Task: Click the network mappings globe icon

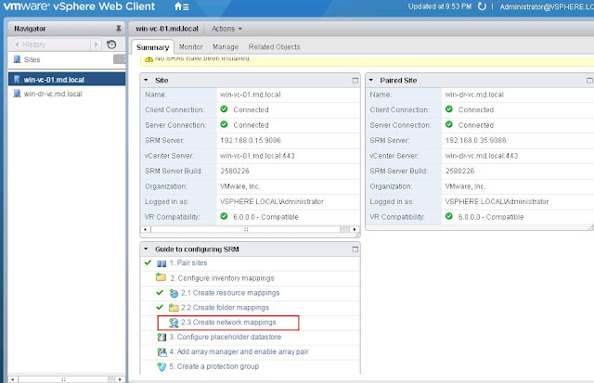Action: click(x=174, y=323)
